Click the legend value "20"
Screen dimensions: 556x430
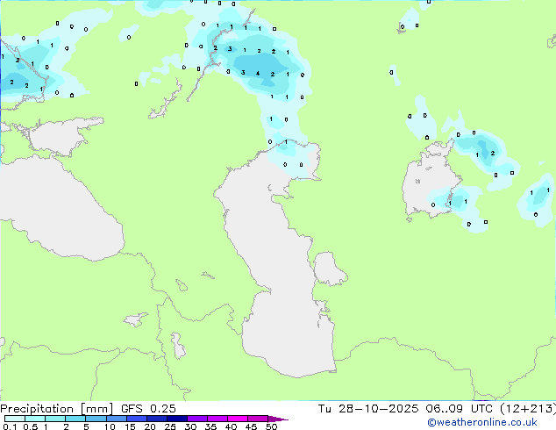[150, 426]
